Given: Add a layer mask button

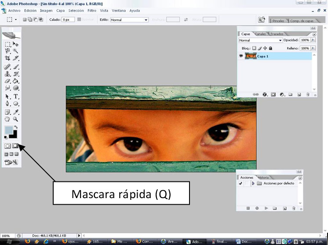Looking at the screenshot, I should 273,95.
